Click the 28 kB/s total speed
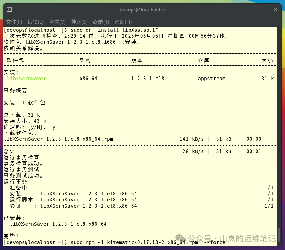This screenshot has height=250, width=285. click(x=193, y=151)
